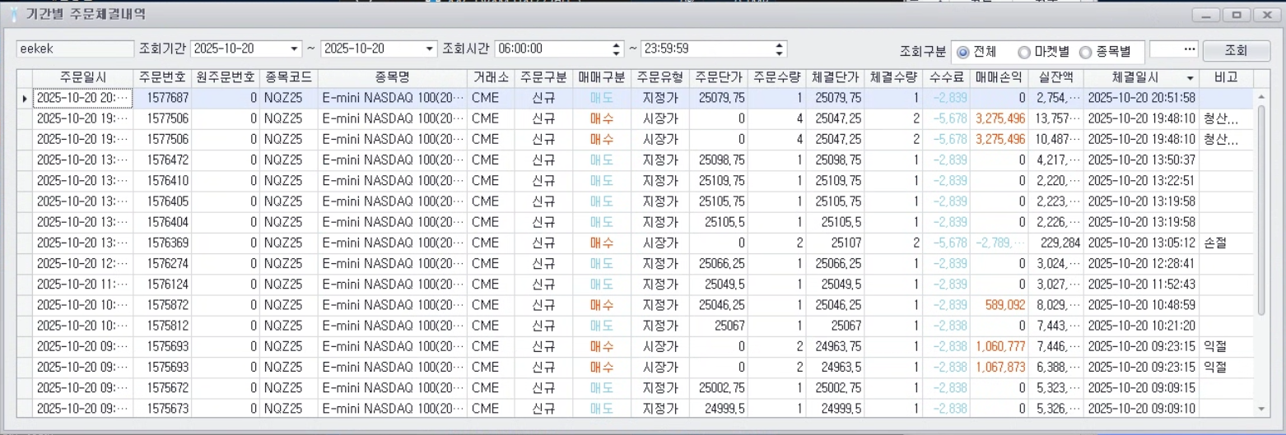Click the 원주문번호 column header
The image size is (1286, 435).
[x=226, y=77]
